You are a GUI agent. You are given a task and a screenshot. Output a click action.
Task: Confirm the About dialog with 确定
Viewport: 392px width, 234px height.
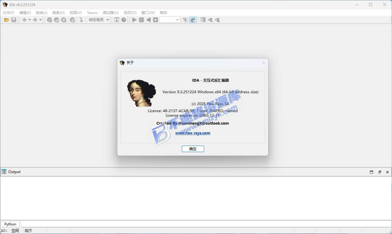click(193, 149)
